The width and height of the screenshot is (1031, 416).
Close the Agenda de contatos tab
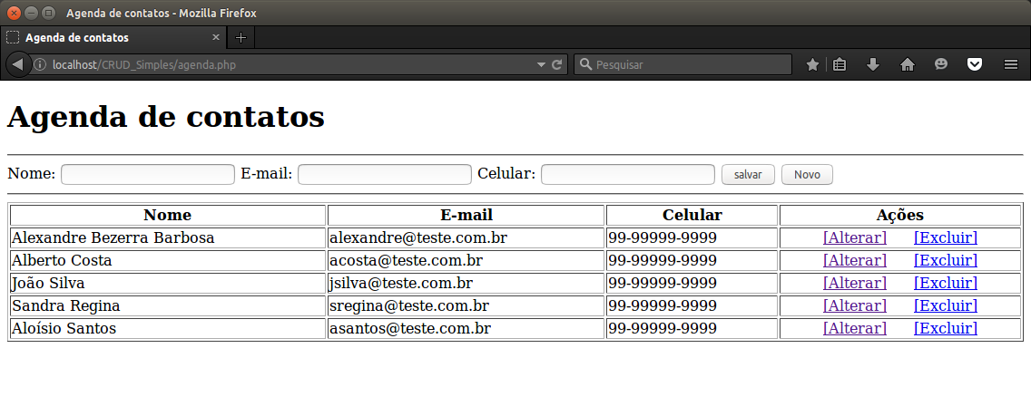216,37
